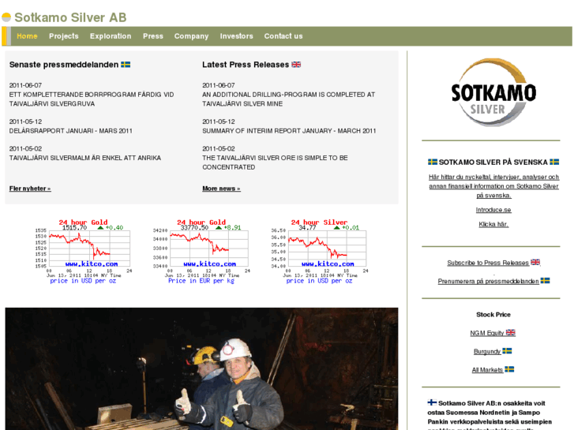Viewport: 574px width, 430px height.
Task: Click the Stock Price heading
Action: (493, 315)
